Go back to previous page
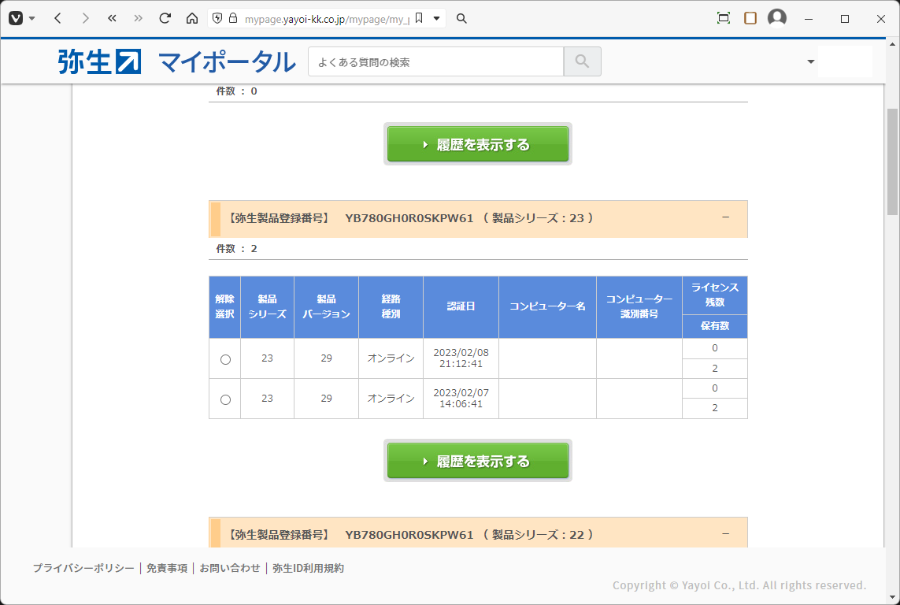Viewport: 900px width, 605px height. [57, 18]
